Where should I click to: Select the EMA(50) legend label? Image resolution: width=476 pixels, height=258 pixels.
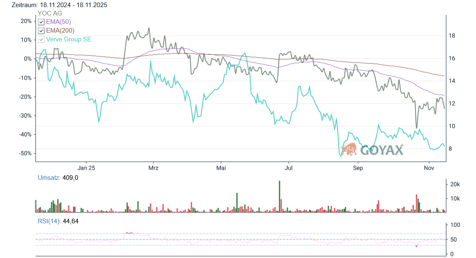(x=58, y=22)
